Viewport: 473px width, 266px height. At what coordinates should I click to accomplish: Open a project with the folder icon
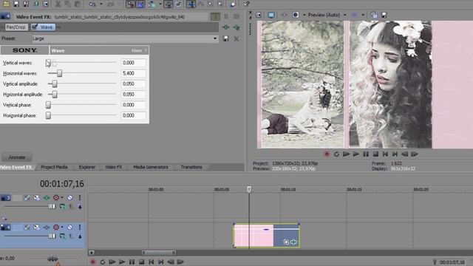coord(6,4)
